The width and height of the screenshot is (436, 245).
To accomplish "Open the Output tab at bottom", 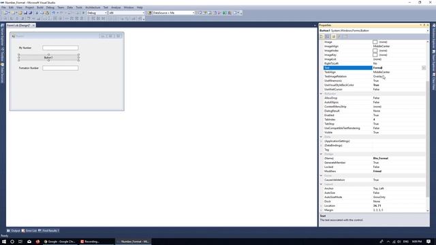I will tap(14, 231).
